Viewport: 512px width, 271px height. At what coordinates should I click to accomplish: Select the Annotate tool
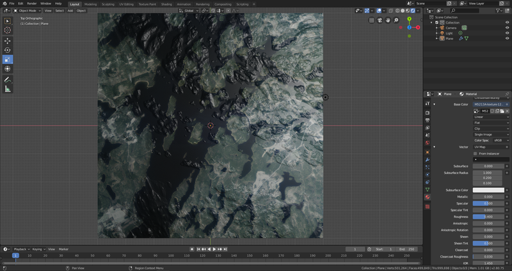click(7, 79)
